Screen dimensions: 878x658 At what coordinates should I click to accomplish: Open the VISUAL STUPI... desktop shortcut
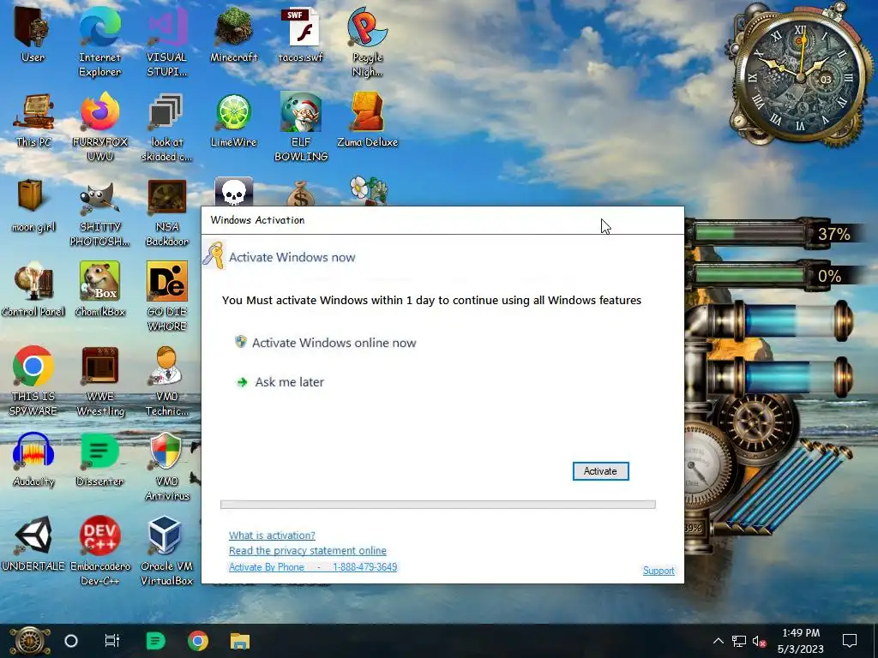[x=167, y=41]
